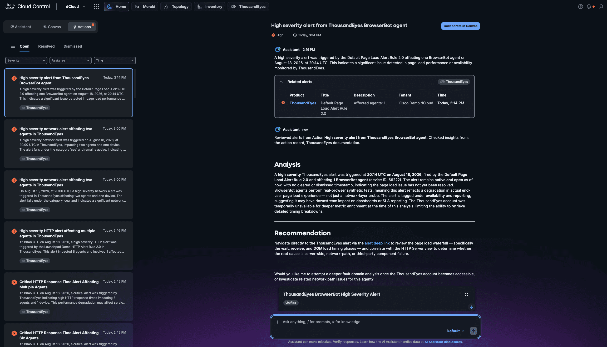Screen dimensions: 607x347
Task: Click the High severity diamond icon under title
Action: click(x=273, y=35)
